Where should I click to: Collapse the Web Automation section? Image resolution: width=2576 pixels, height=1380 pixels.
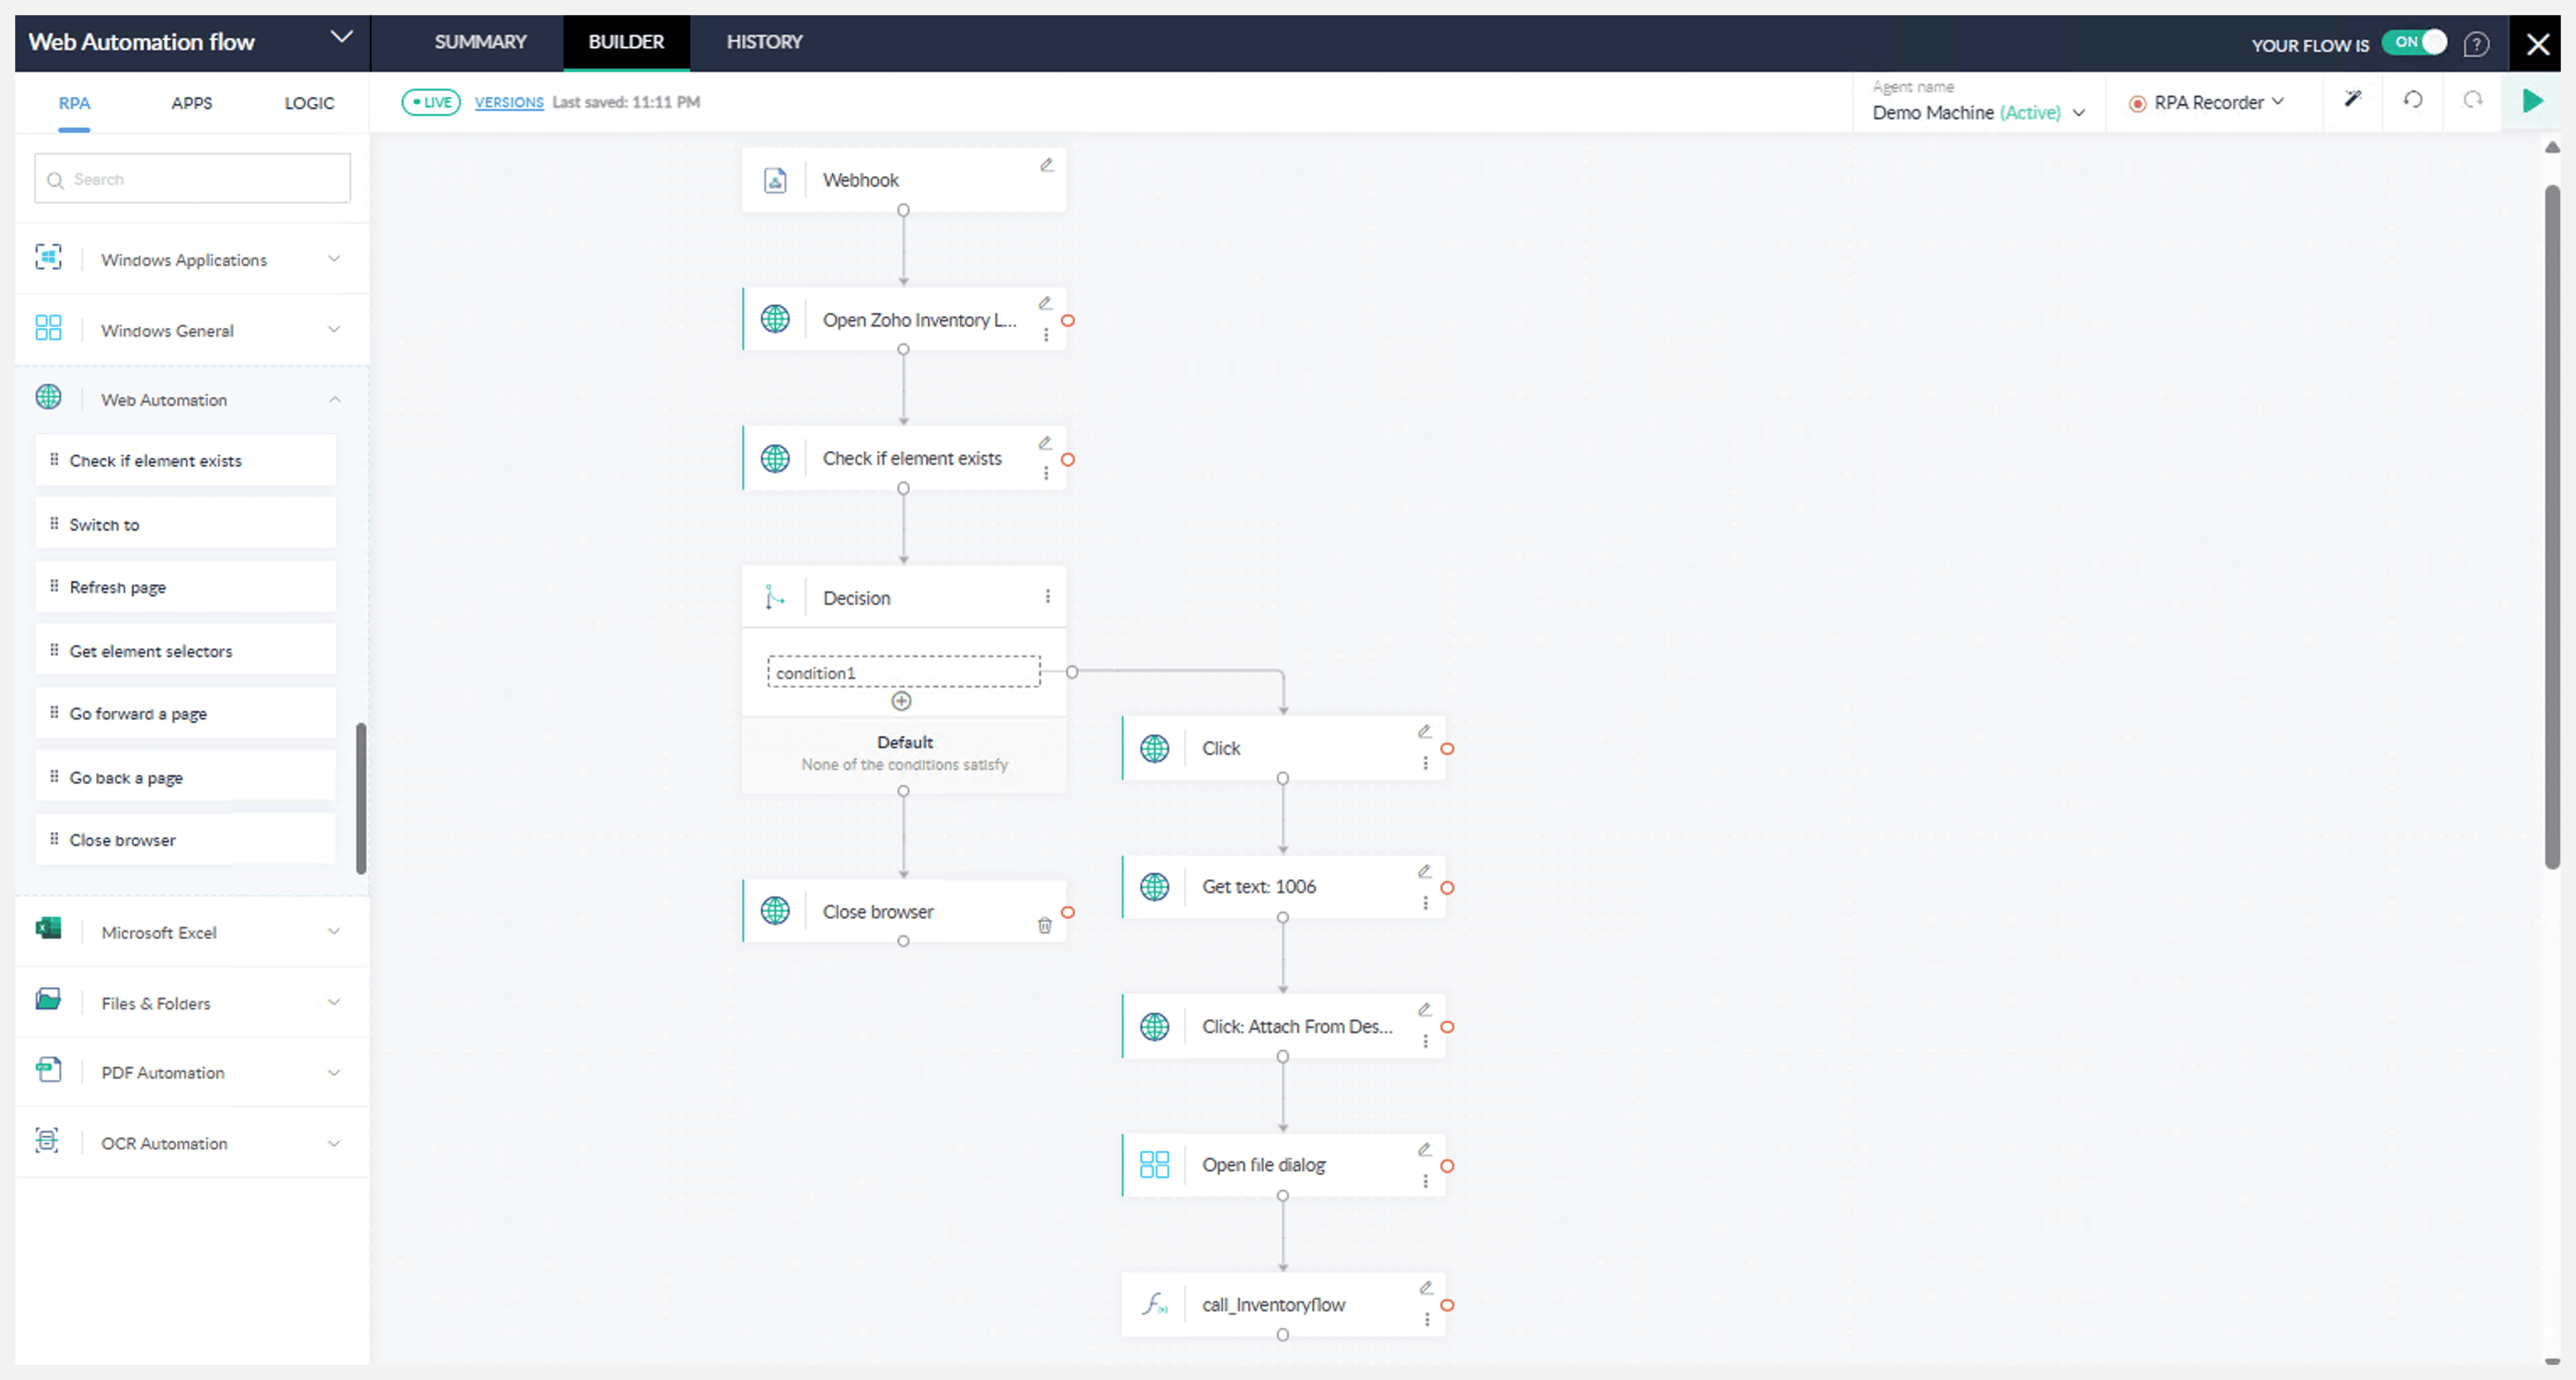(x=333, y=399)
